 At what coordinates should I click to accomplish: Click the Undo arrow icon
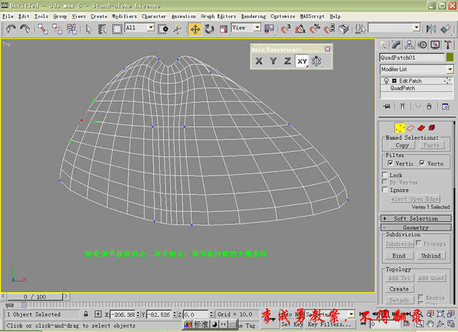click(11, 29)
